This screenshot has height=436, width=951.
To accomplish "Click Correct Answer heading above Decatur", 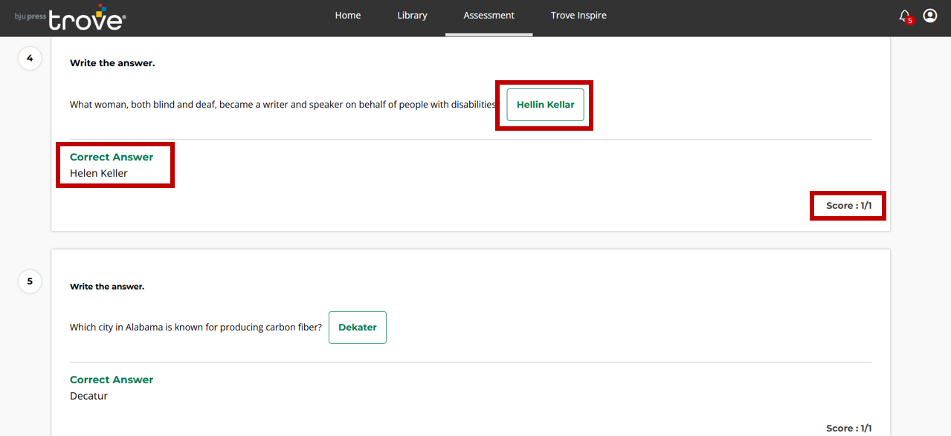I will click(112, 380).
